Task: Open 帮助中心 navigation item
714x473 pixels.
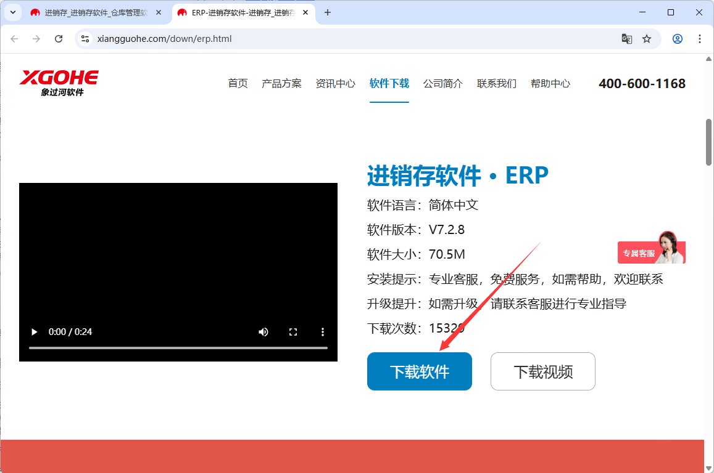Action: [x=550, y=84]
